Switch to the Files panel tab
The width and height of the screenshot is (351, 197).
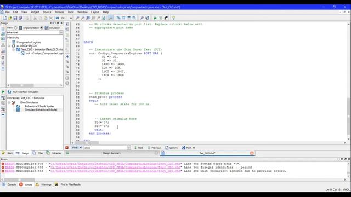click(x=38, y=153)
